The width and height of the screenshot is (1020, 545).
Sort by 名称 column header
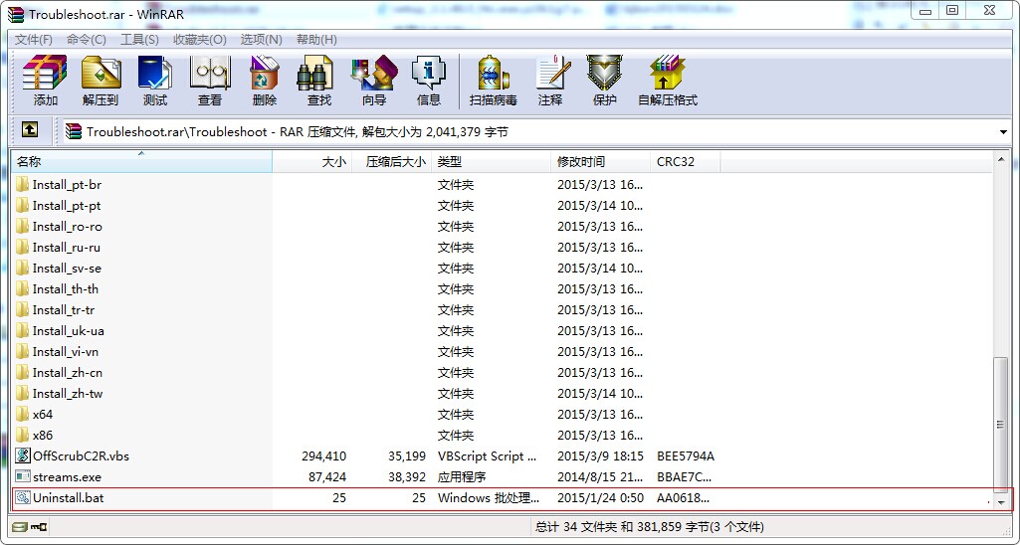point(142,161)
